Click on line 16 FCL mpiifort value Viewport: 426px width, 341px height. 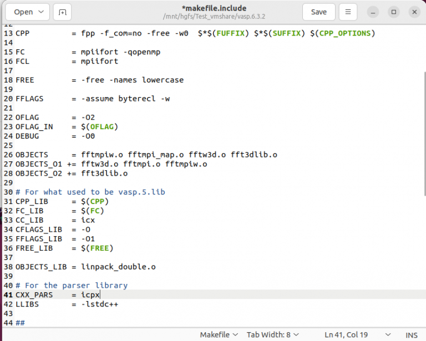tap(100, 62)
